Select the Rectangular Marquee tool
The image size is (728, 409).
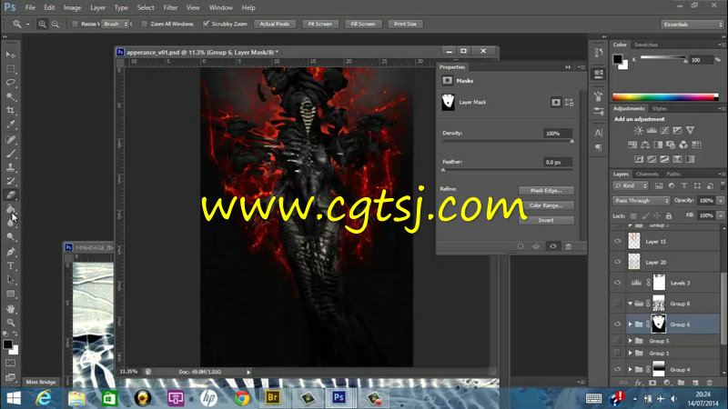[10, 69]
